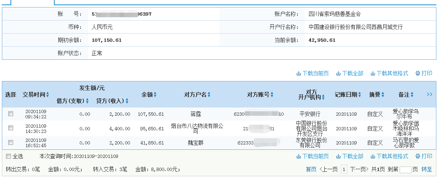This screenshot has width=439, height=177.
Task: Click the 中国银行股份有限公司烟台开发区支行 cell
Action: point(311,128)
